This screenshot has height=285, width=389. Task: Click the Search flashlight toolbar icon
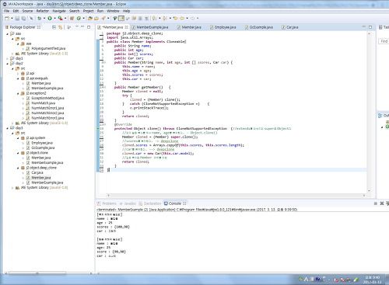pyautogui.click(x=103, y=19)
